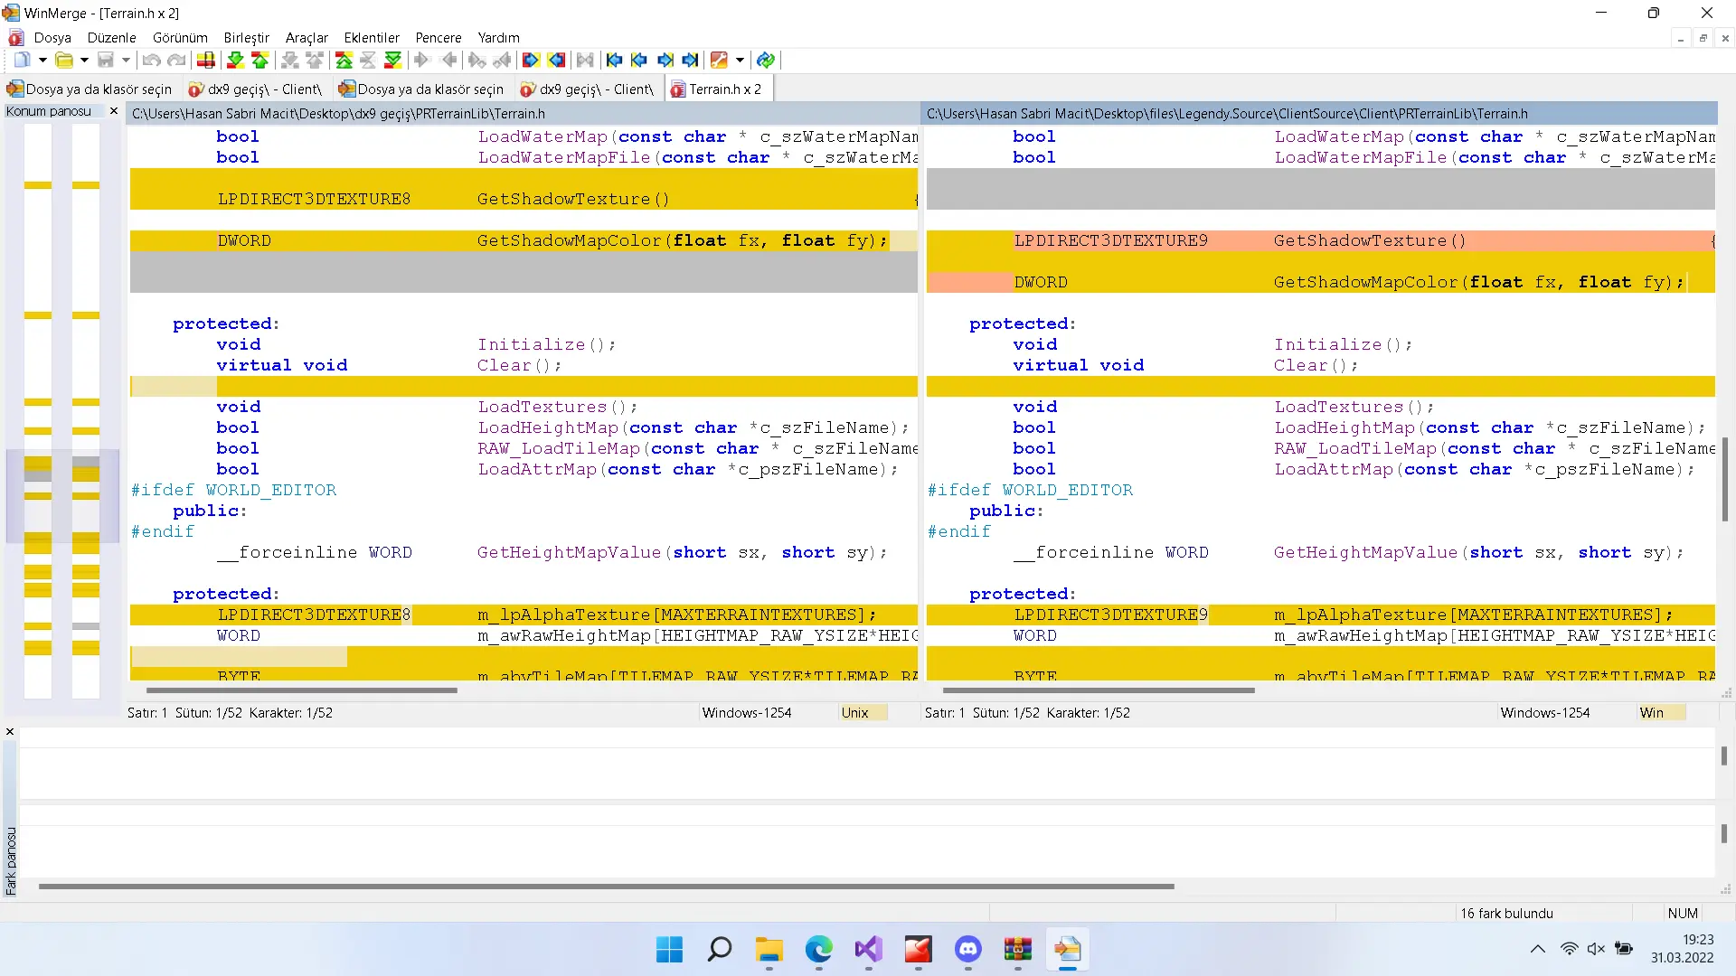This screenshot has height=976, width=1736.
Task: Click the Refresh comparison icon
Action: pyautogui.click(x=766, y=61)
